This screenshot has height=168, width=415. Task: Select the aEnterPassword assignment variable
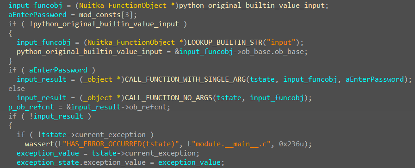point(37,14)
